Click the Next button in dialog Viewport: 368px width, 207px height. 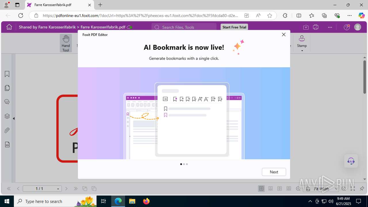coord(274,172)
